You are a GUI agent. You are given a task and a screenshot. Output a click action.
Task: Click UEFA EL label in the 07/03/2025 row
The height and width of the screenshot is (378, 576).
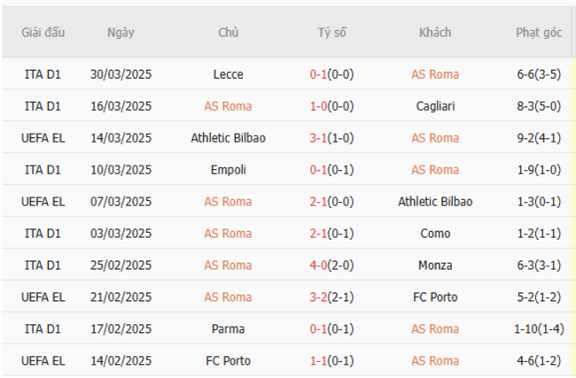[43, 202]
